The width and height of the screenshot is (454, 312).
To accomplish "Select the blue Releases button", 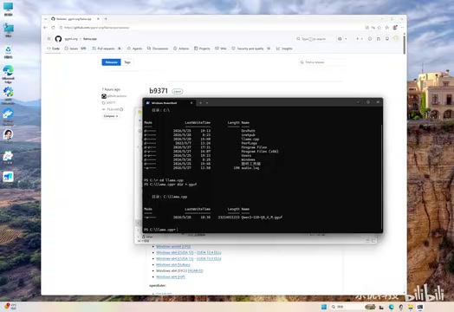I will (111, 62).
